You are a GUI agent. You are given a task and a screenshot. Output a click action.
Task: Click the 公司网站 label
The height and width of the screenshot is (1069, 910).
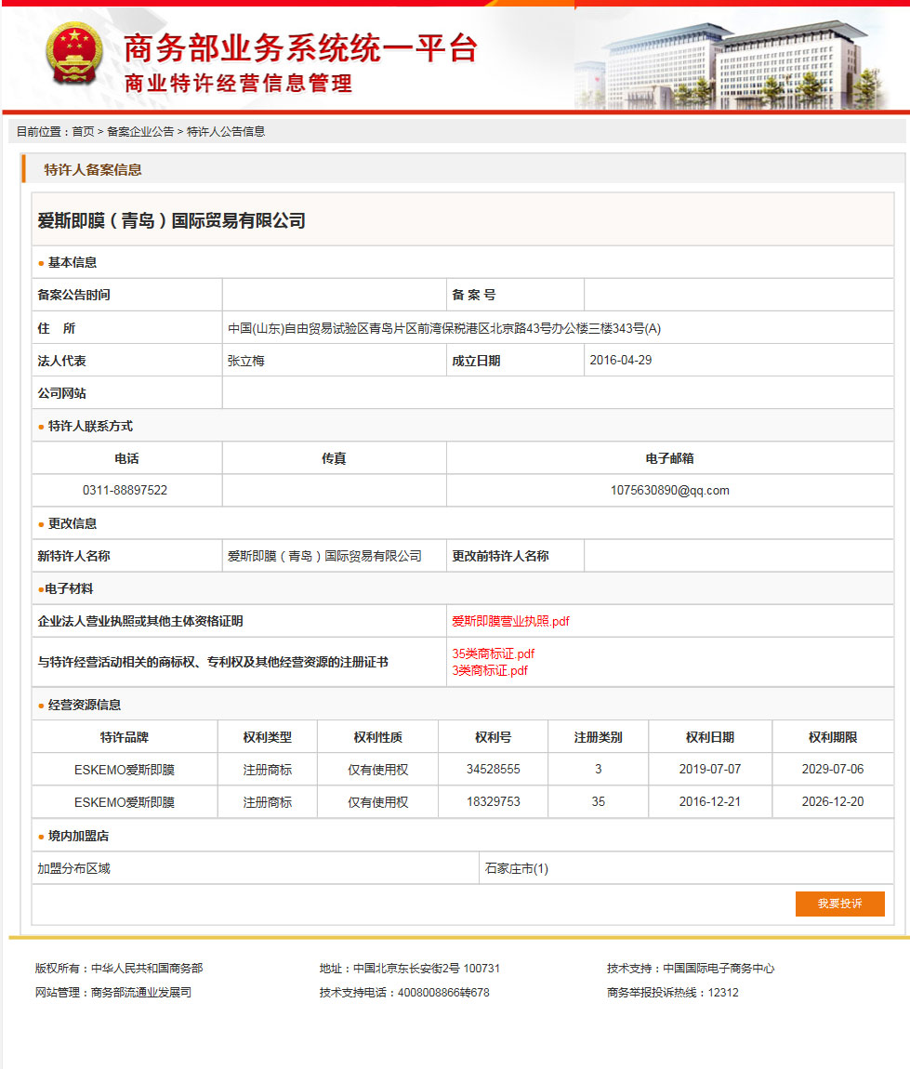click(x=62, y=393)
